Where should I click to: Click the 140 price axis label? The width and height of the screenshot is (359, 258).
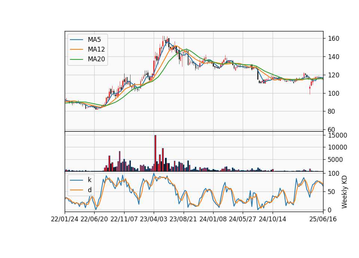coord(334,57)
